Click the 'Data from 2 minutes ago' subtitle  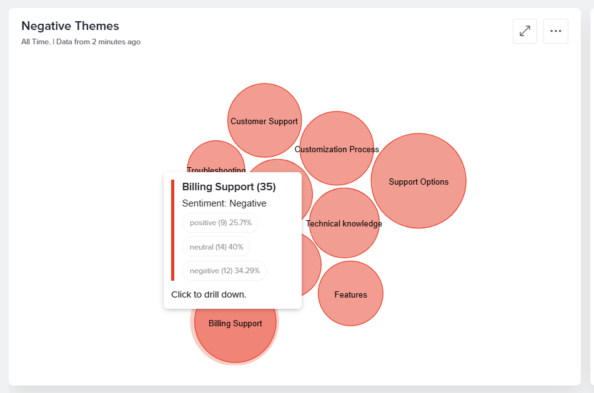[98, 42]
